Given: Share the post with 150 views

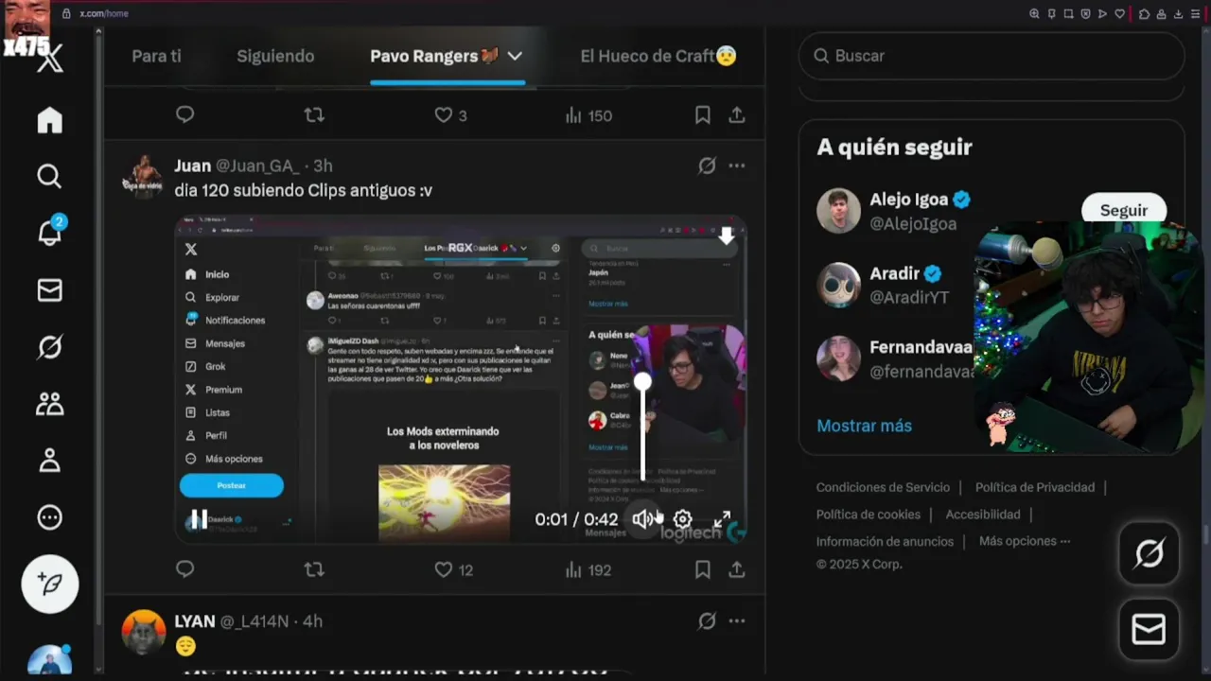Looking at the screenshot, I should pyautogui.click(x=736, y=115).
